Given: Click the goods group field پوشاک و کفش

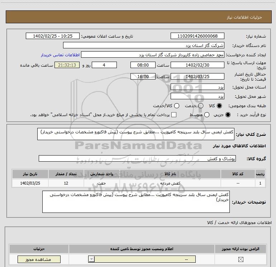Looking at the screenshot, I should point(137,158).
